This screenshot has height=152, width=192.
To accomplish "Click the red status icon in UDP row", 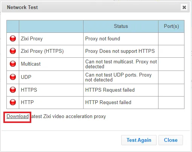I will click(13, 77).
